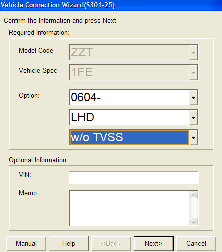This screenshot has height=252, width=222.
Task: Open the Model Code ZZT dropdown arrow
Action: tap(193, 53)
